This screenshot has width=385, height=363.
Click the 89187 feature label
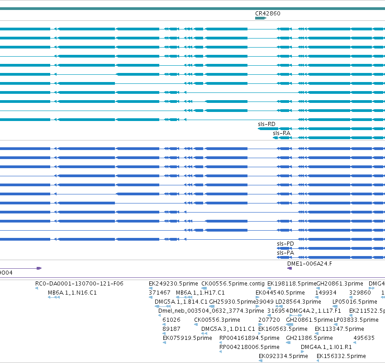tap(171, 329)
